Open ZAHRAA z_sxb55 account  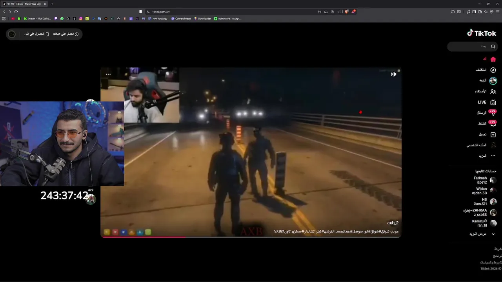click(x=480, y=212)
